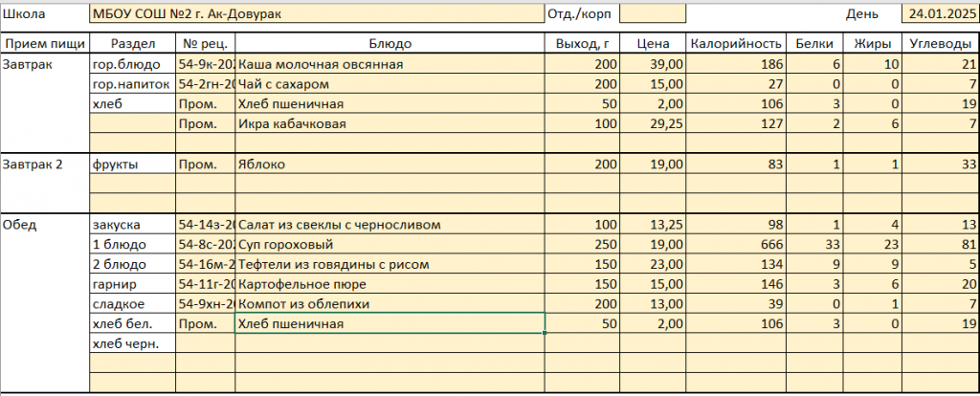This screenshot has height=396, width=980.
Task: Click the empty Отд./корп input cell
Action: [x=653, y=14]
